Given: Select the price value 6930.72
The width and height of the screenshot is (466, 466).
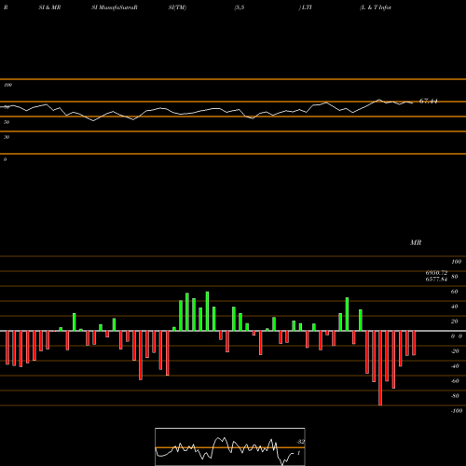Looking at the screenshot, I should pos(436,273).
